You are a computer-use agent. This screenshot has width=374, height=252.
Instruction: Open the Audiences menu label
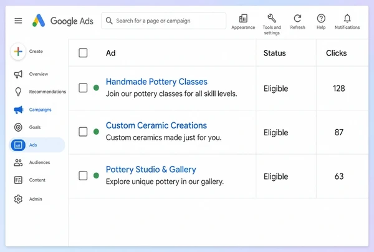coord(40,163)
